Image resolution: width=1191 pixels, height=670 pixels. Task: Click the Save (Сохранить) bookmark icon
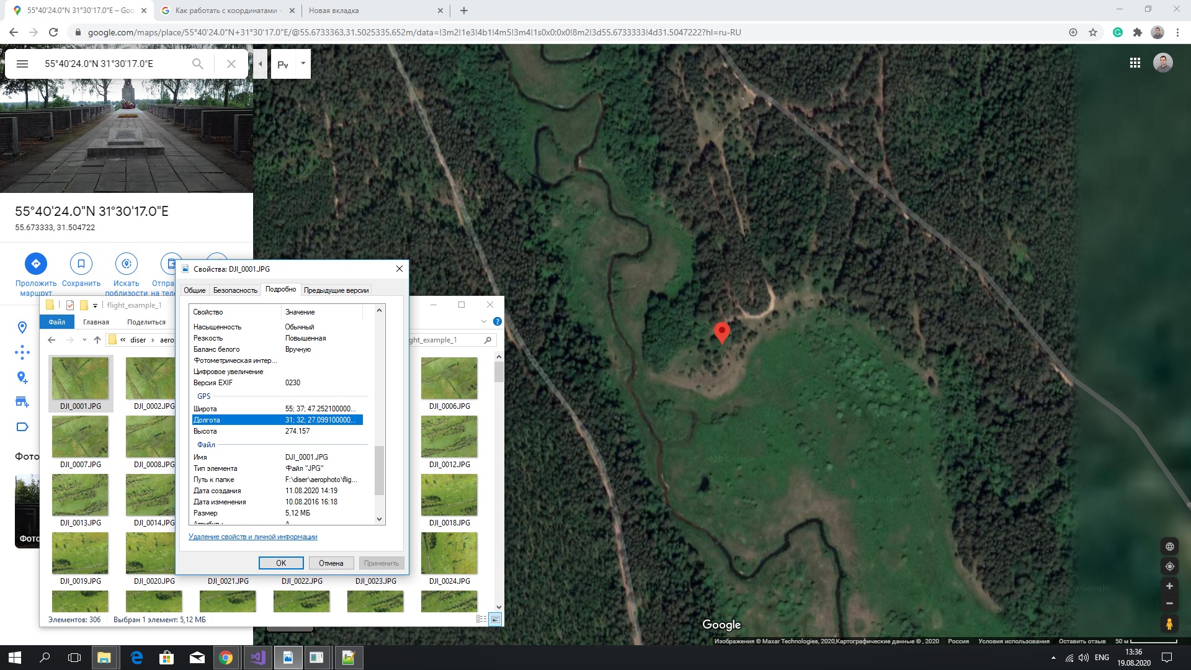[x=81, y=264]
